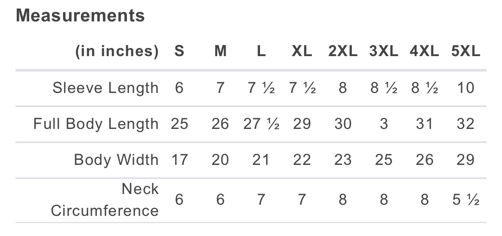Click the 5XL size column header
502x236 pixels.
click(x=466, y=51)
